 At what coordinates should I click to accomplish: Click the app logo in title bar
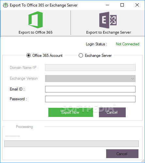tap(6, 5)
